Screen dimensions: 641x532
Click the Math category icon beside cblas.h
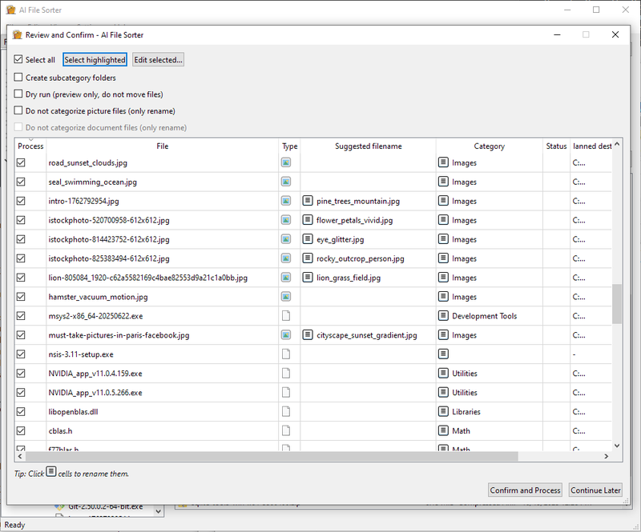coord(443,430)
